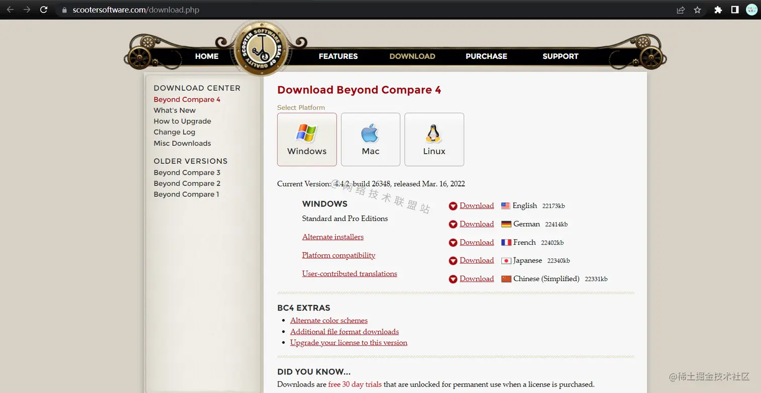Bookmark this page with the star icon
761x393 pixels.
click(697, 10)
